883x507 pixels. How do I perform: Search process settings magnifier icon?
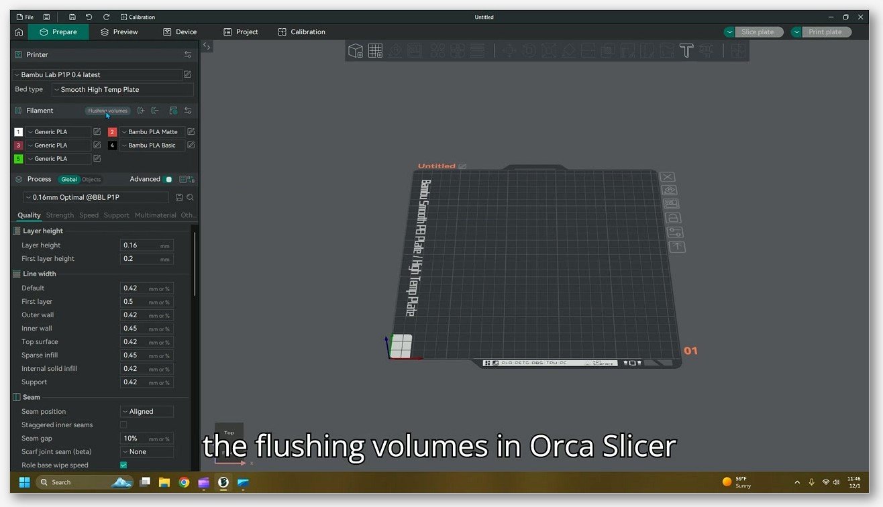coord(191,197)
